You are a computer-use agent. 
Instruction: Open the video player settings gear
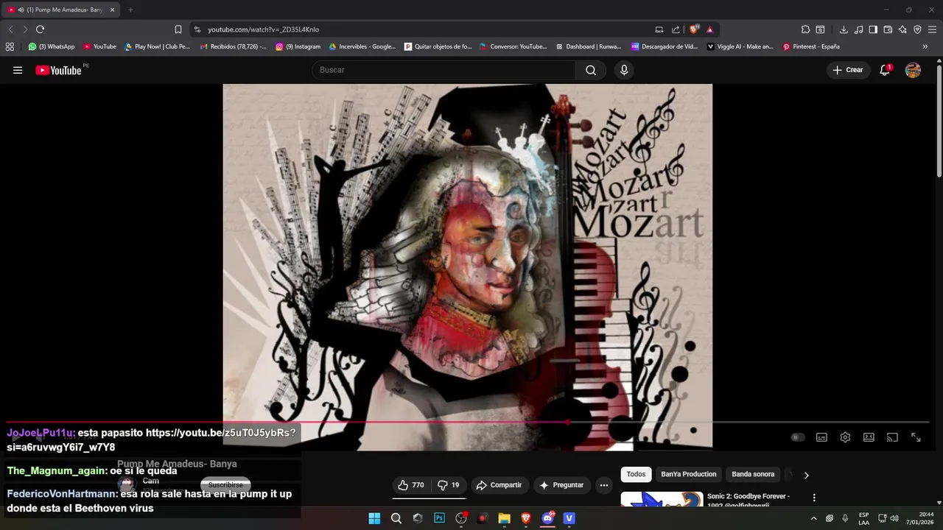tap(845, 437)
